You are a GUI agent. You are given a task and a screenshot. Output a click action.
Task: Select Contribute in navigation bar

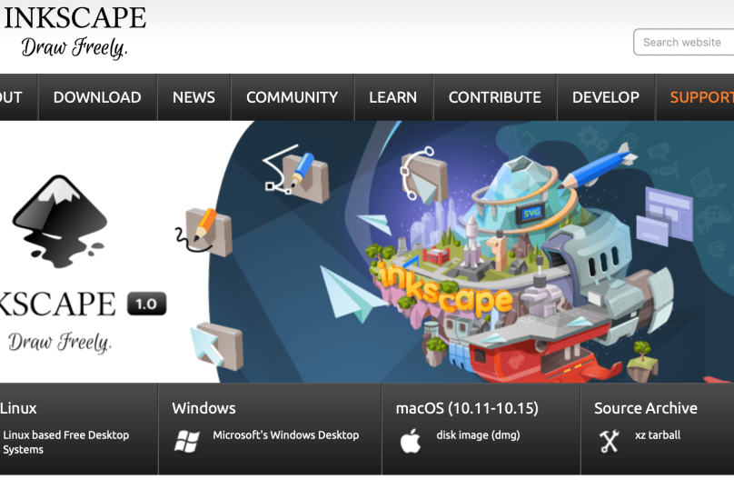pyautogui.click(x=494, y=97)
